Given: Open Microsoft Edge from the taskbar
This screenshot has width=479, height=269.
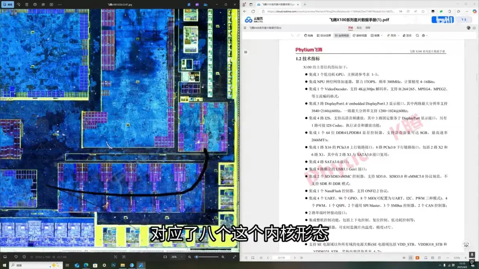Looking at the screenshot, I should 86,265.
